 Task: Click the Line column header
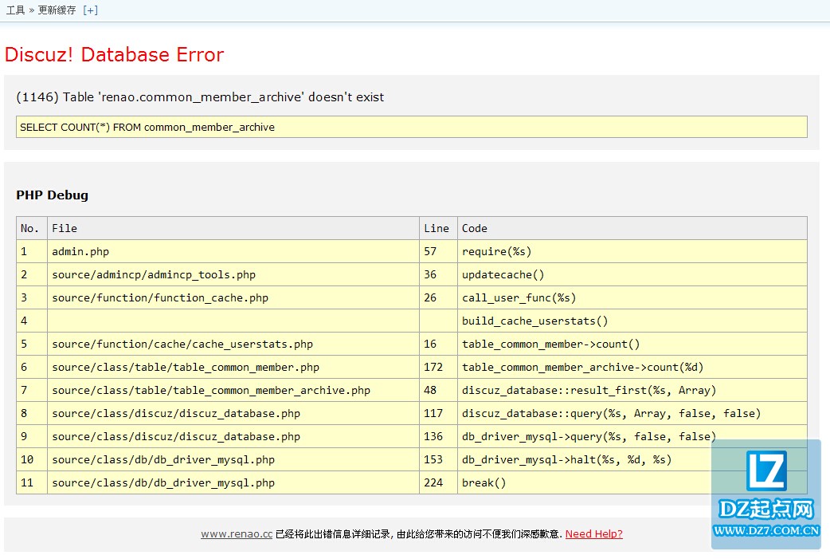tap(438, 228)
